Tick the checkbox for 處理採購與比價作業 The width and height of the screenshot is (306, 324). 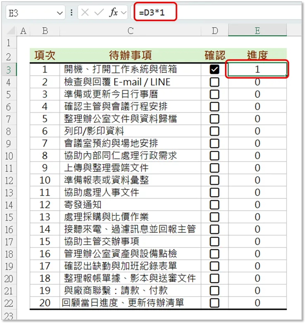(214, 217)
